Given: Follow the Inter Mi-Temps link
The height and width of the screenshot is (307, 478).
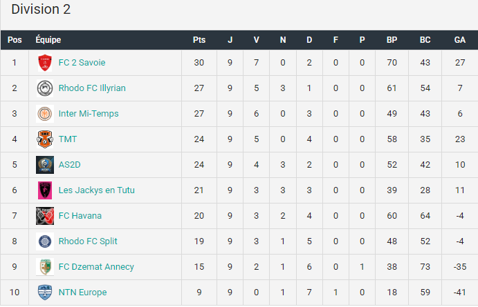Looking at the screenshot, I should [89, 114].
